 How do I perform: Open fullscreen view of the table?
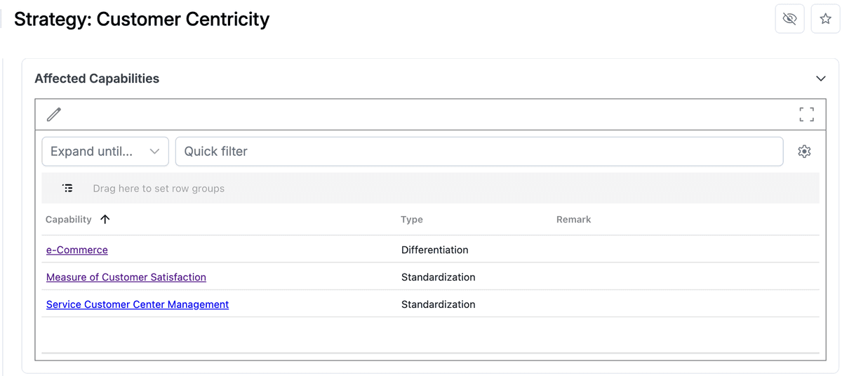coord(807,114)
